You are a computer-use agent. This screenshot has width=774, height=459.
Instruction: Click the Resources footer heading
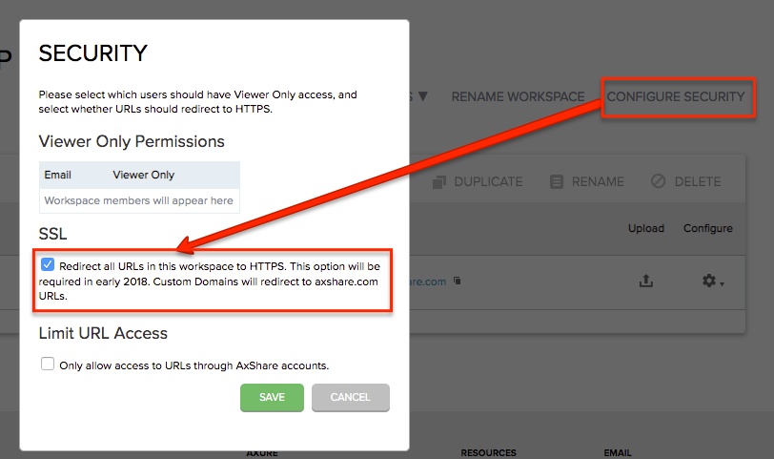click(488, 452)
